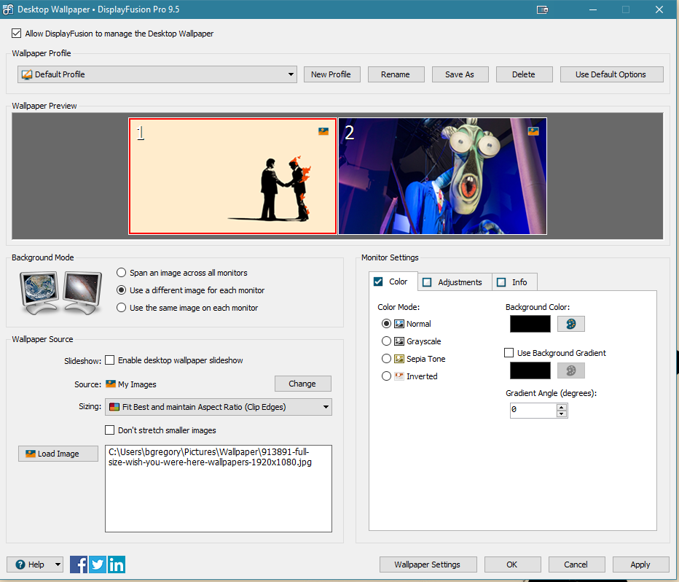Expand the Help button arrow menu
679x582 pixels.
point(58,564)
